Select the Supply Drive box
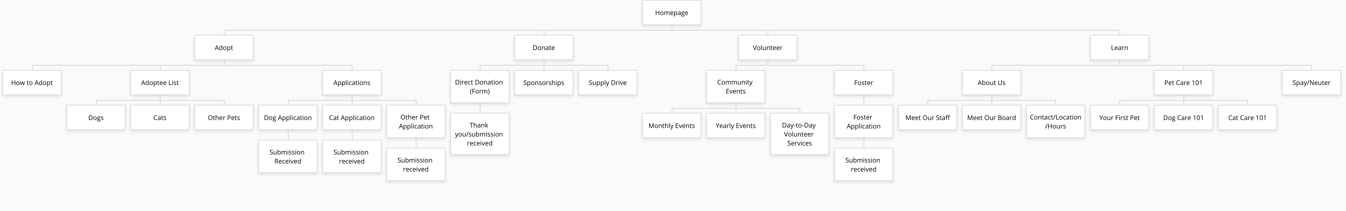This screenshot has height=211, width=1346. (x=608, y=82)
